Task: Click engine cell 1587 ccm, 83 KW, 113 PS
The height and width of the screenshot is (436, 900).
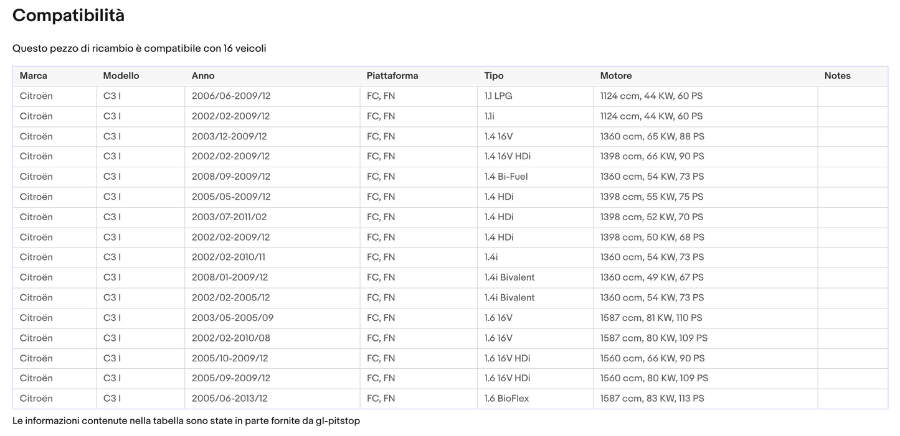Action: (652, 399)
